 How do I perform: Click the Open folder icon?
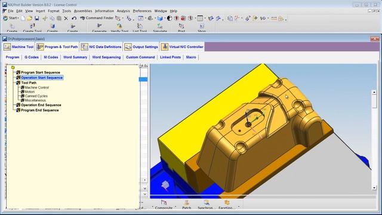click(x=30, y=19)
